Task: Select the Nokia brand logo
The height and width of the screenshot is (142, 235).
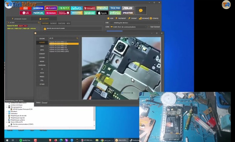Action: (38, 13)
